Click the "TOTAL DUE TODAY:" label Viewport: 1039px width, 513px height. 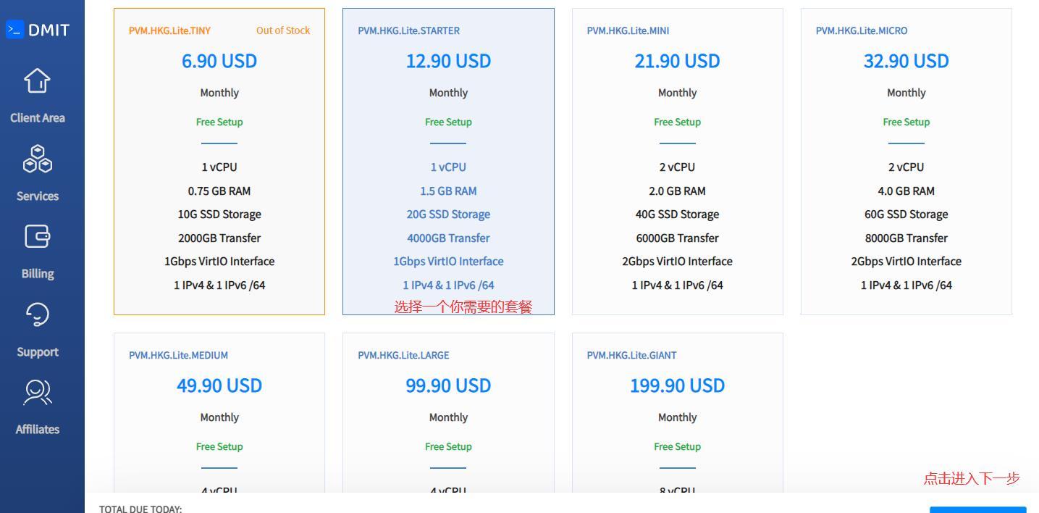[x=140, y=509]
